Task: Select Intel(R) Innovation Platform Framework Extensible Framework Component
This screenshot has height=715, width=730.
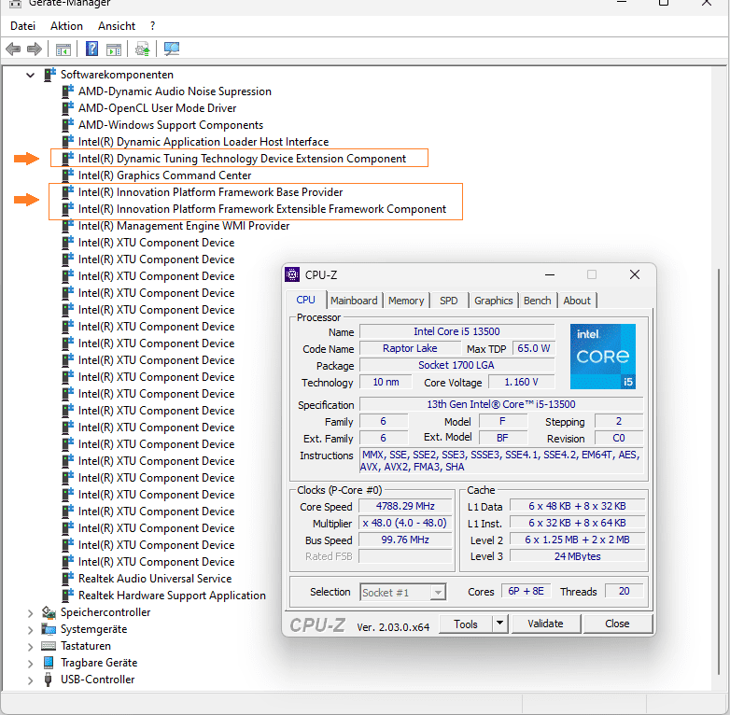Action: click(262, 208)
